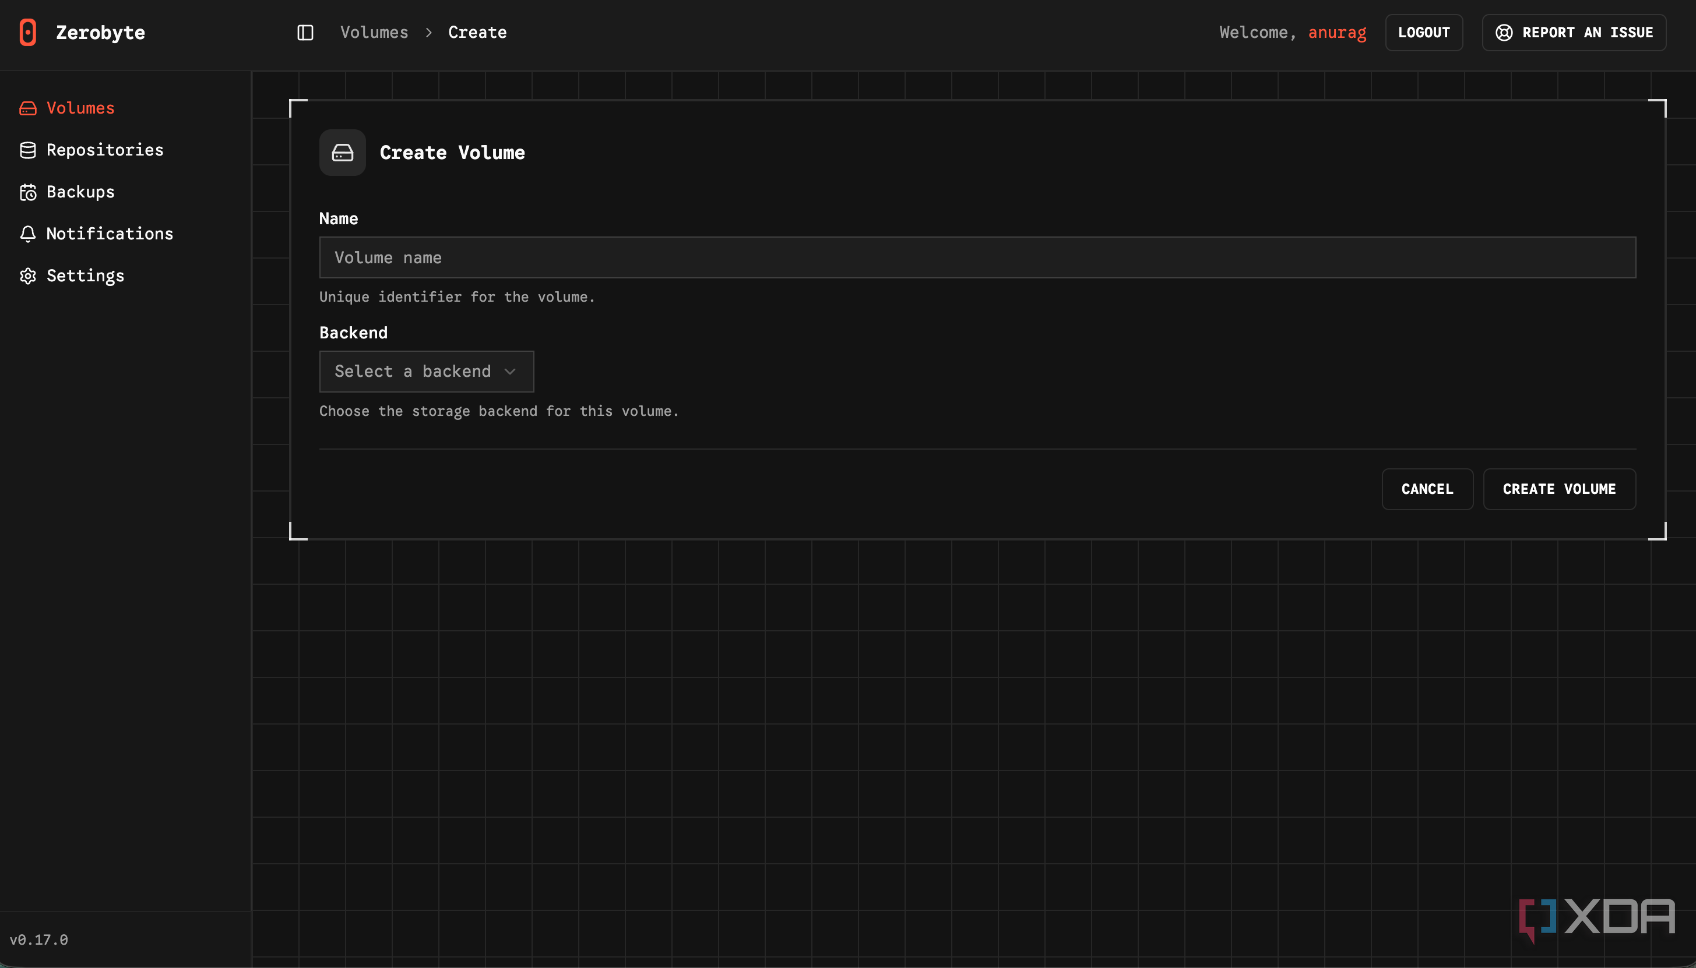Click the Repositories database icon
Screen dimensions: 1696x968
(x=28, y=150)
